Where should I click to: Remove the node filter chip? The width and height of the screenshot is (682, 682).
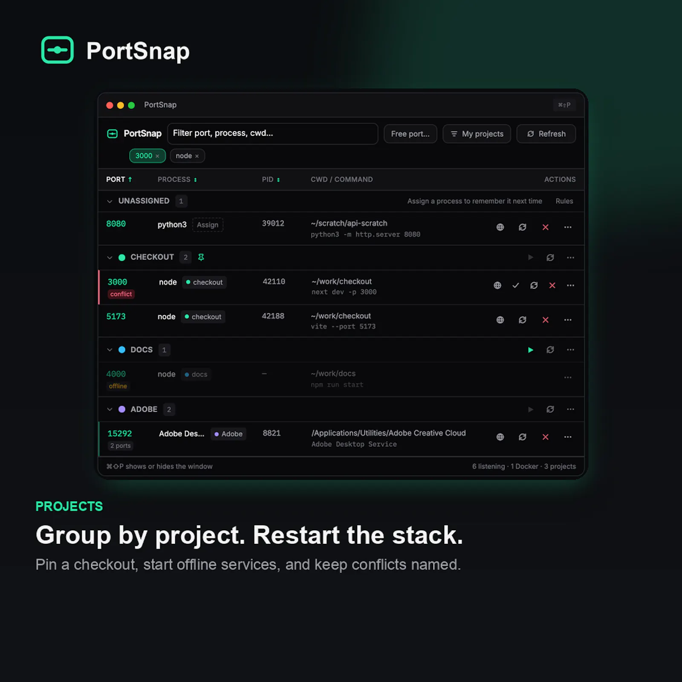click(x=197, y=156)
